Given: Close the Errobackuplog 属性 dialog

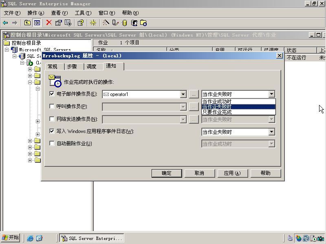Looking at the screenshot, I should (x=280, y=56).
